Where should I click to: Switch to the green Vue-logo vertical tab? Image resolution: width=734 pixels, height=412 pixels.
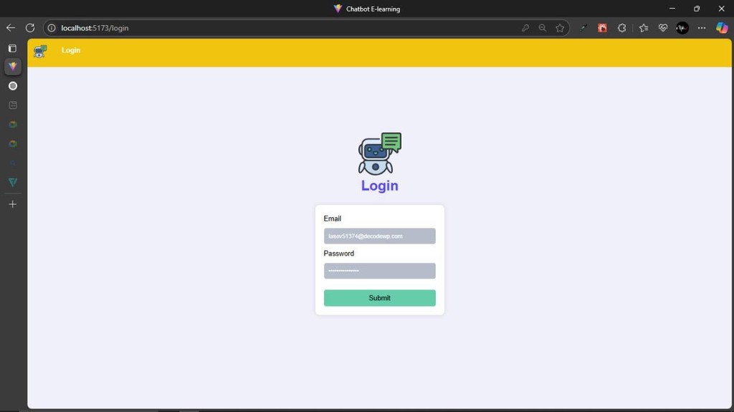[13, 182]
